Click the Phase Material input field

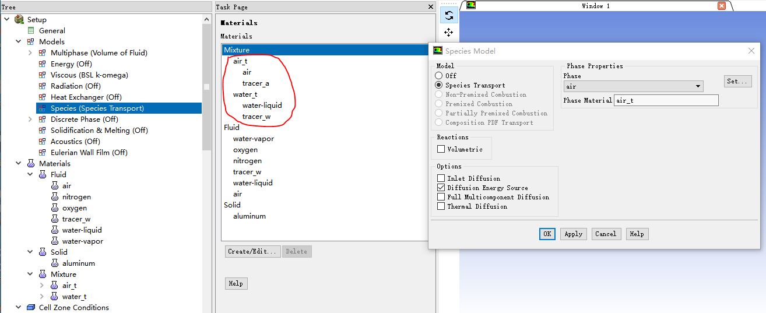click(x=666, y=100)
